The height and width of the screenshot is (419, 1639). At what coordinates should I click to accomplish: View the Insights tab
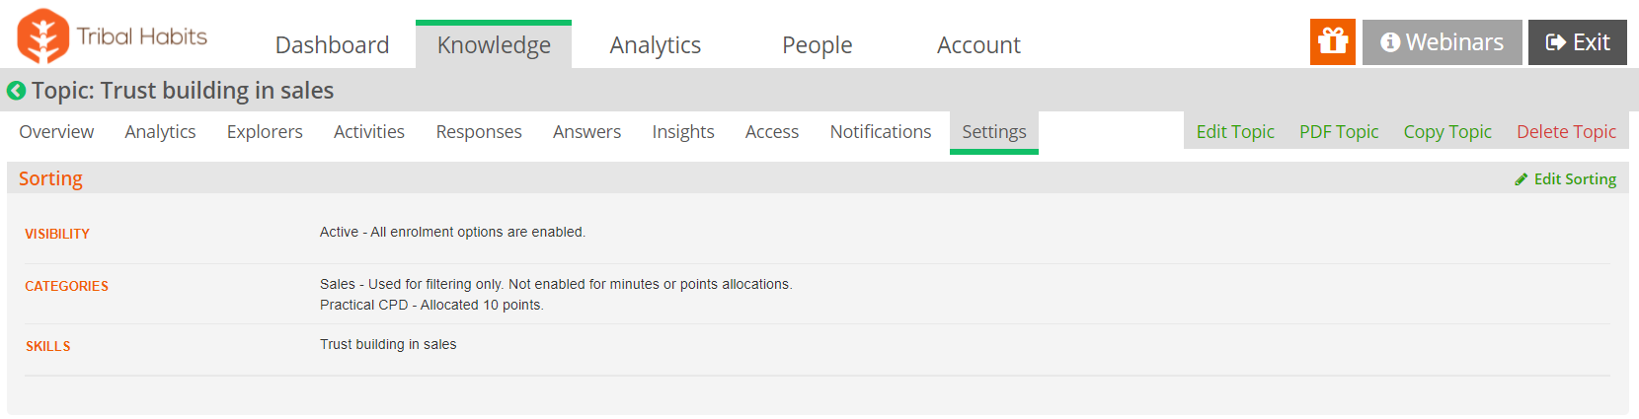(683, 132)
